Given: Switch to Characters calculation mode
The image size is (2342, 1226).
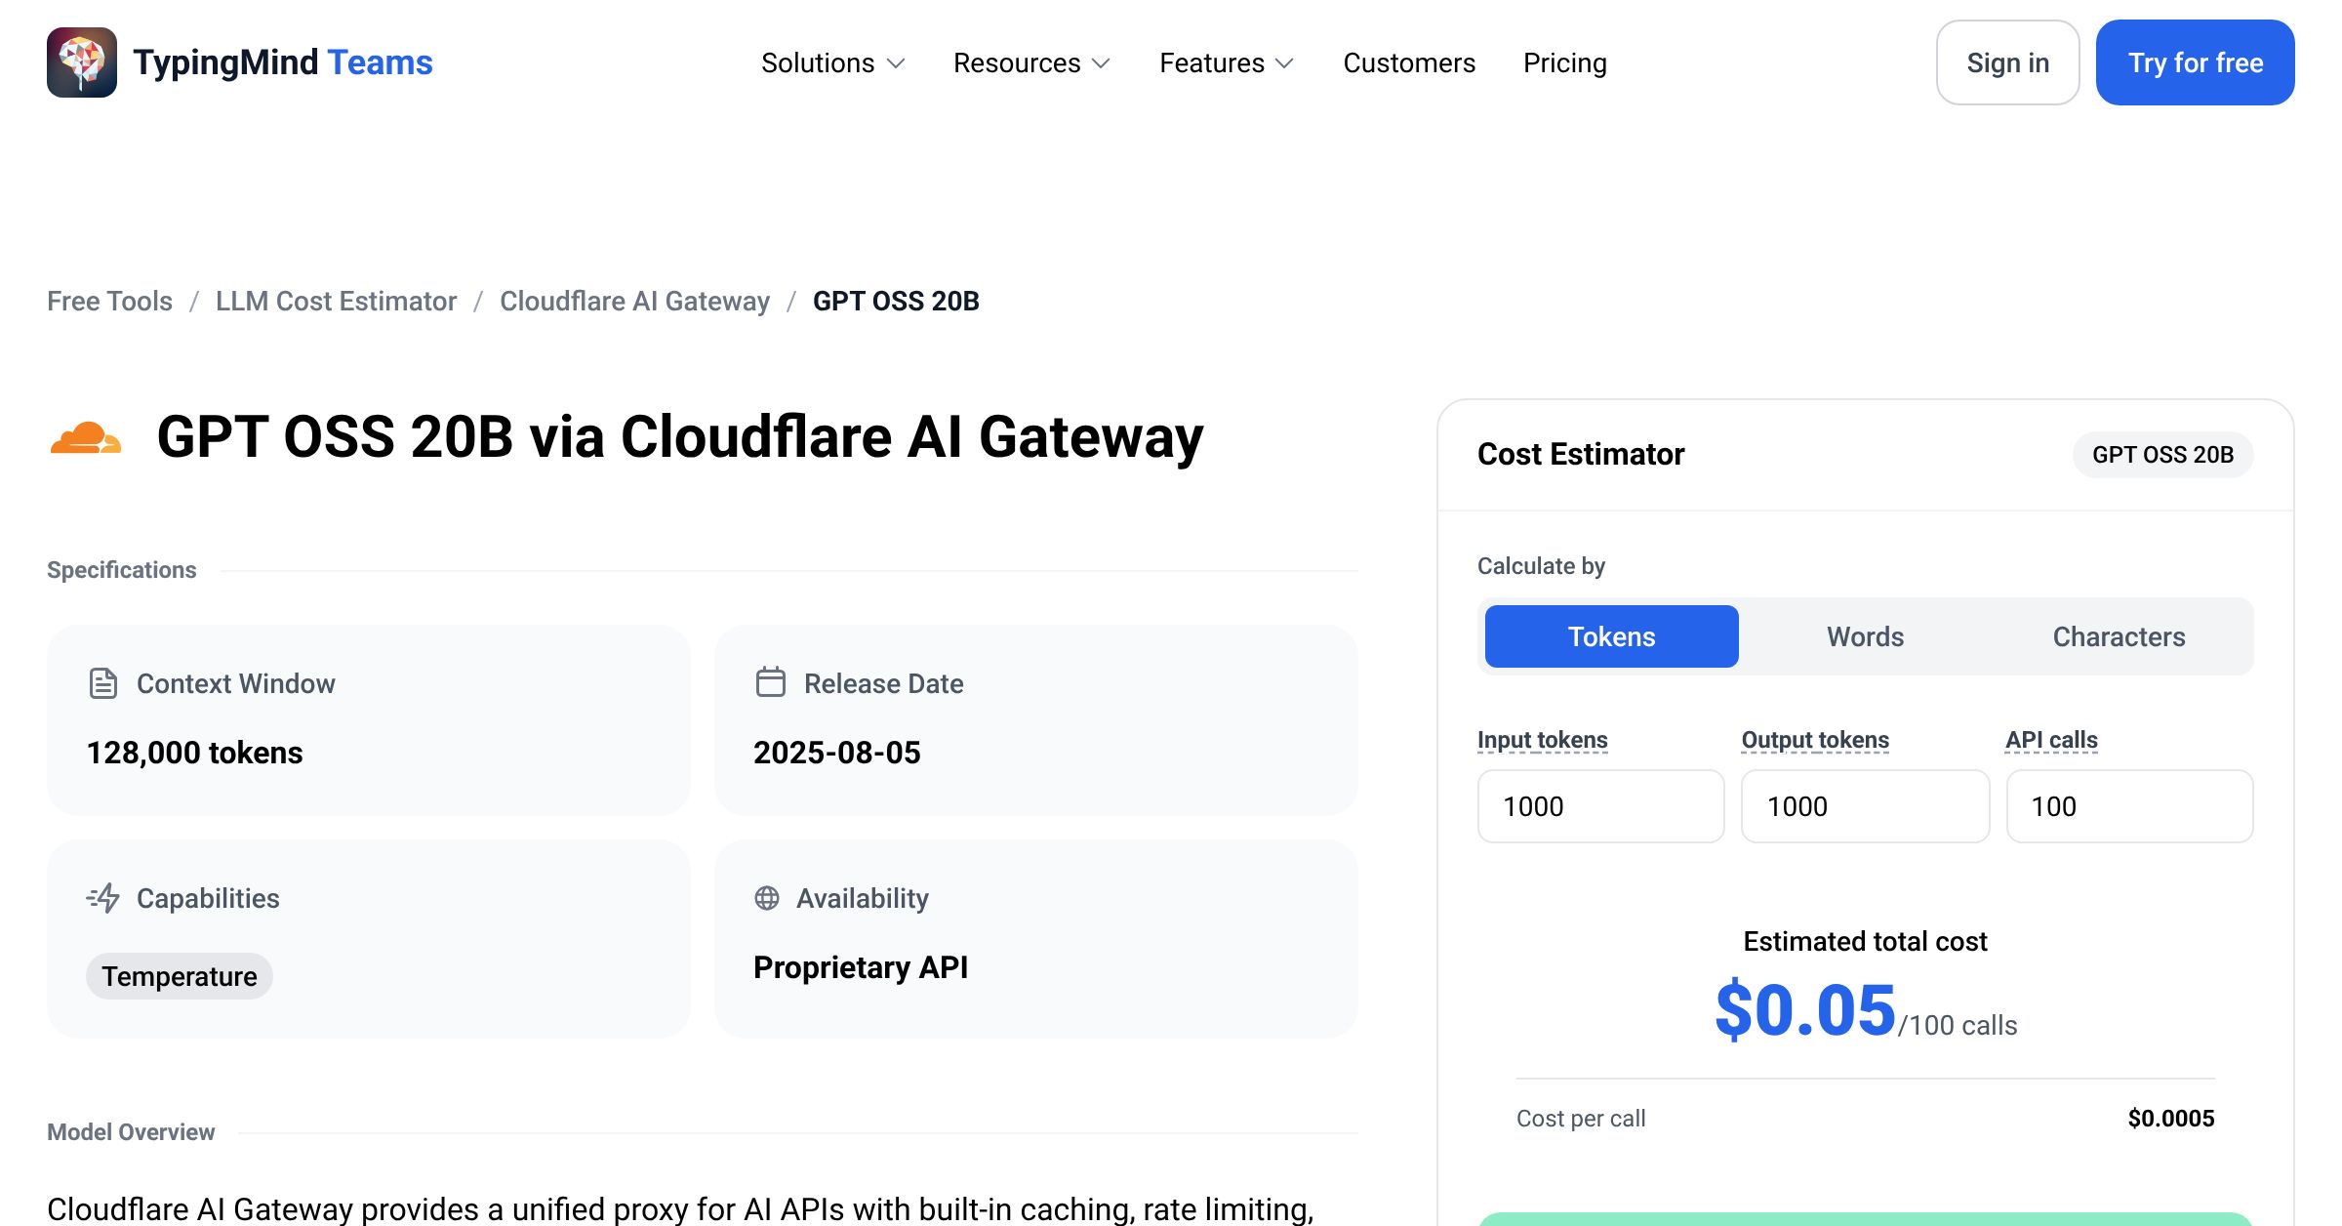Looking at the screenshot, I should click(2119, 636).
